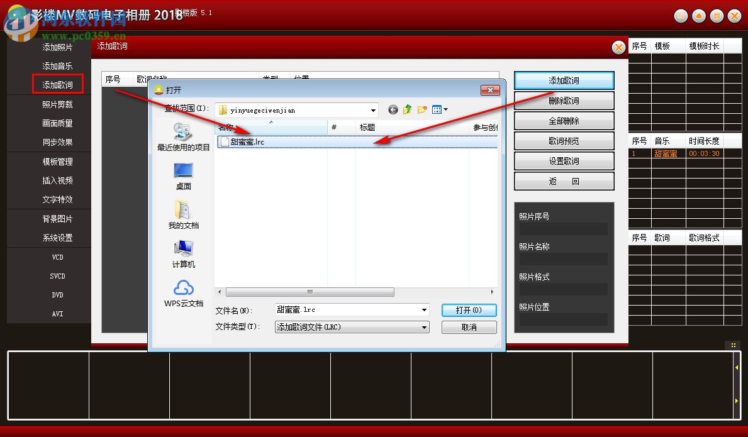Viewport: 748px width, 437px height.
Task: Click the # column header
Action: click(342, 127)
